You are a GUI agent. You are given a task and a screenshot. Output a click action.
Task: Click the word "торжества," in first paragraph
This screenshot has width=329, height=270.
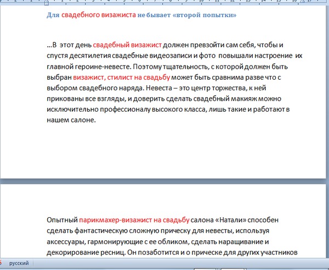(x=230, y=88)
